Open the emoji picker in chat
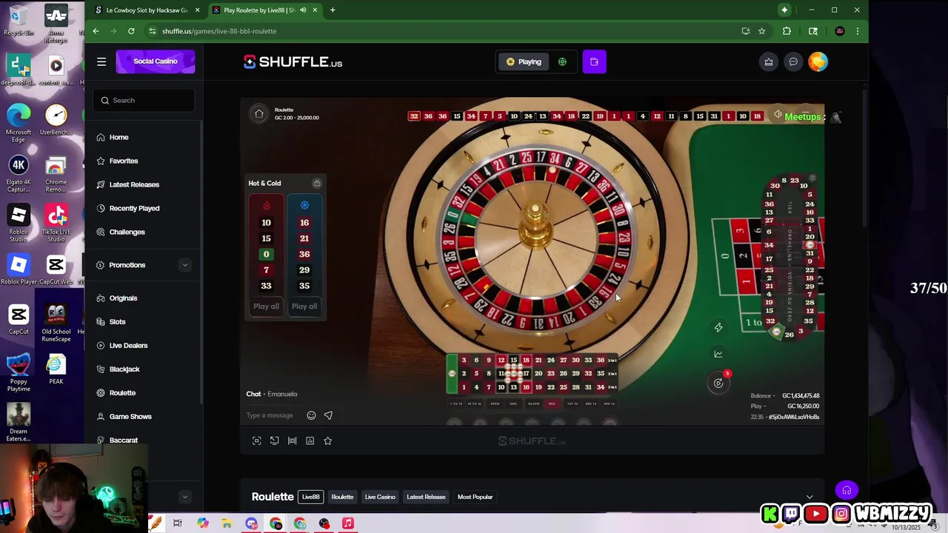 point(311,415)
